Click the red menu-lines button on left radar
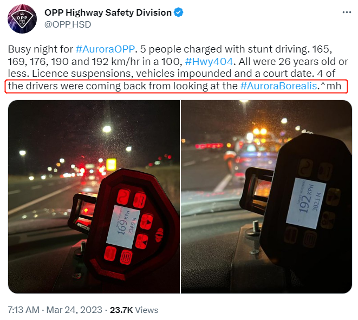The image size is (358, 320). [x=126, y=257]
